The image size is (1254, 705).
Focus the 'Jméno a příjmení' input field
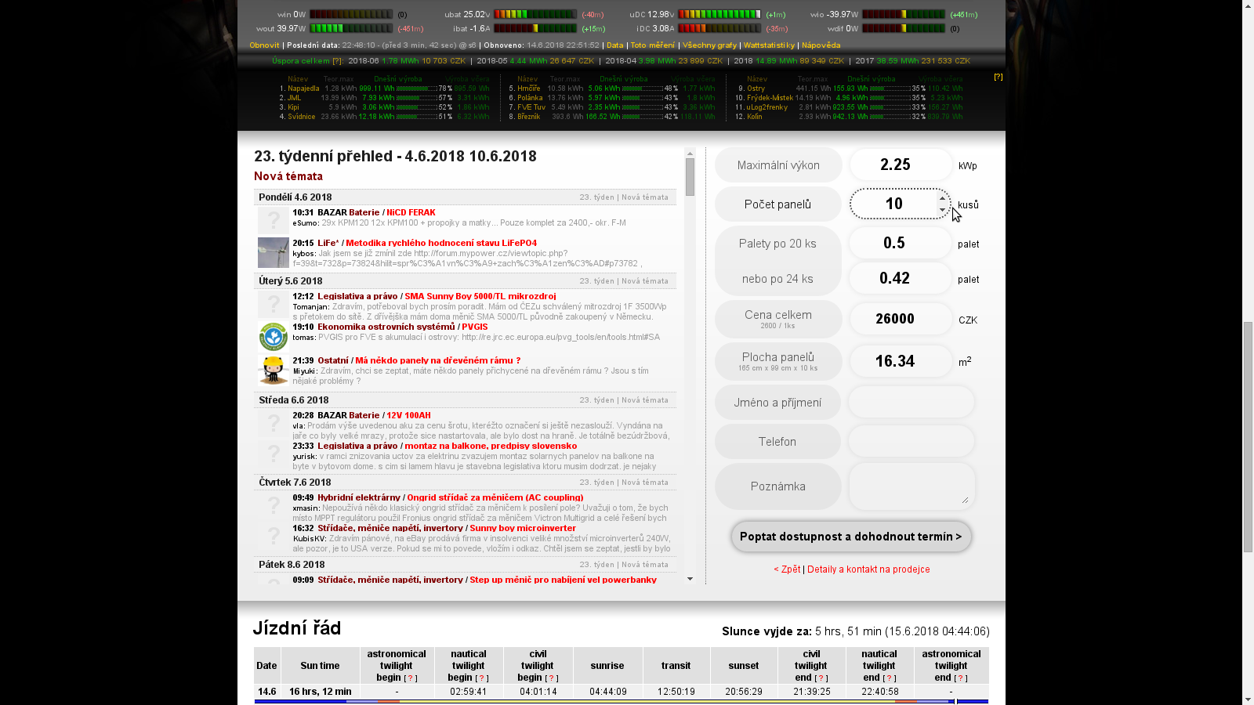pyautogui.click(x=911, y=403)
